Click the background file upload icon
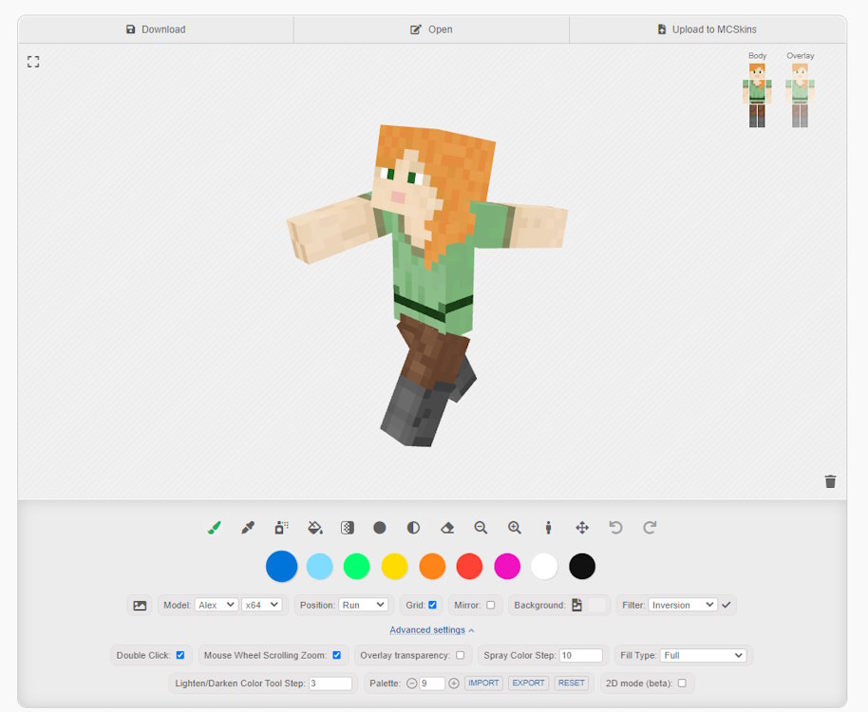The height and width of the screenshot is (712, 868). coord(576,605)
